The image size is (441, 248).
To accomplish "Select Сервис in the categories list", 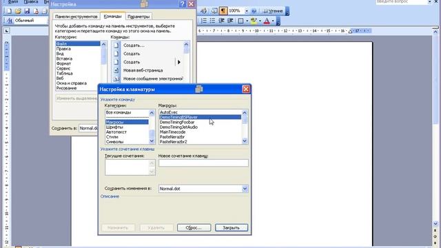I will coord(78,68).
